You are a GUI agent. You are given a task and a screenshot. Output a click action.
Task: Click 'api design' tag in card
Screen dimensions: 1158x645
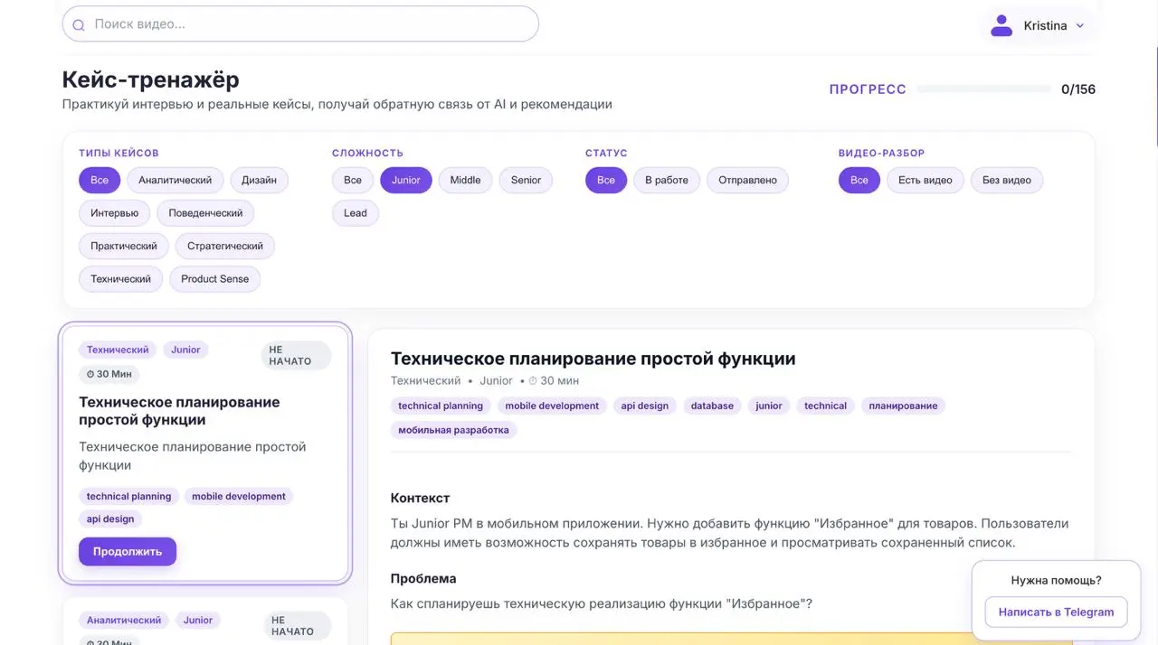pyautogui.click(x=110, y=519)
